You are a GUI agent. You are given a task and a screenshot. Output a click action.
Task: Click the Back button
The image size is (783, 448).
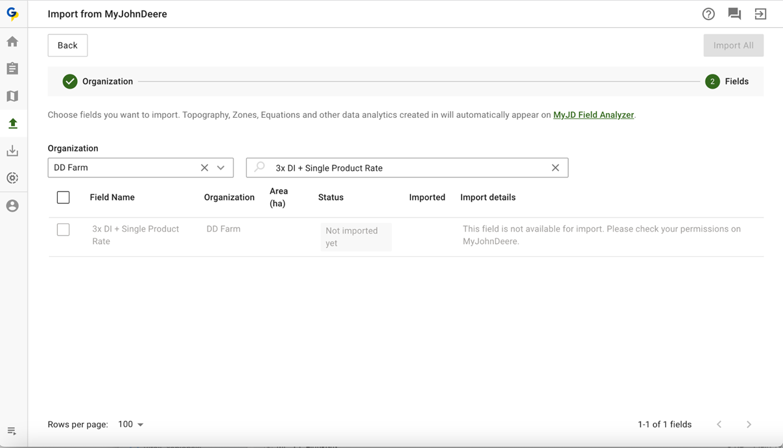coord(67,45)
